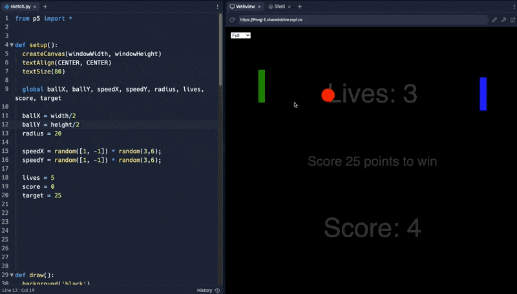
Task: Switch to the Webview tab
Action: tap(245, 6)
